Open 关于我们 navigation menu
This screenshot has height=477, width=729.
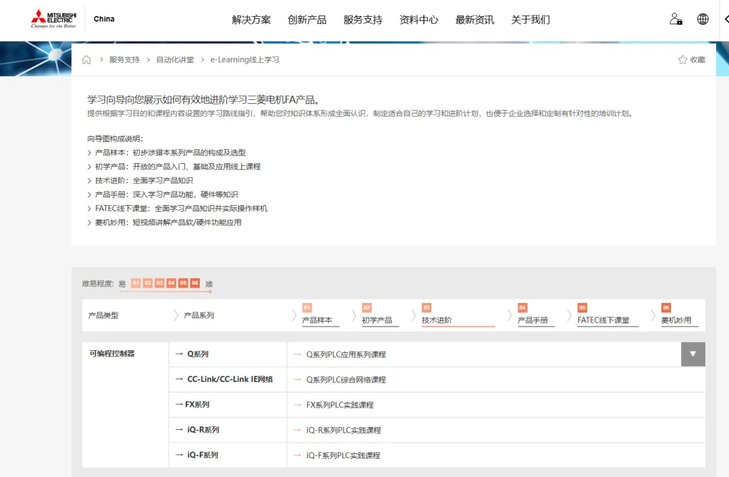(x=531, y=20)
